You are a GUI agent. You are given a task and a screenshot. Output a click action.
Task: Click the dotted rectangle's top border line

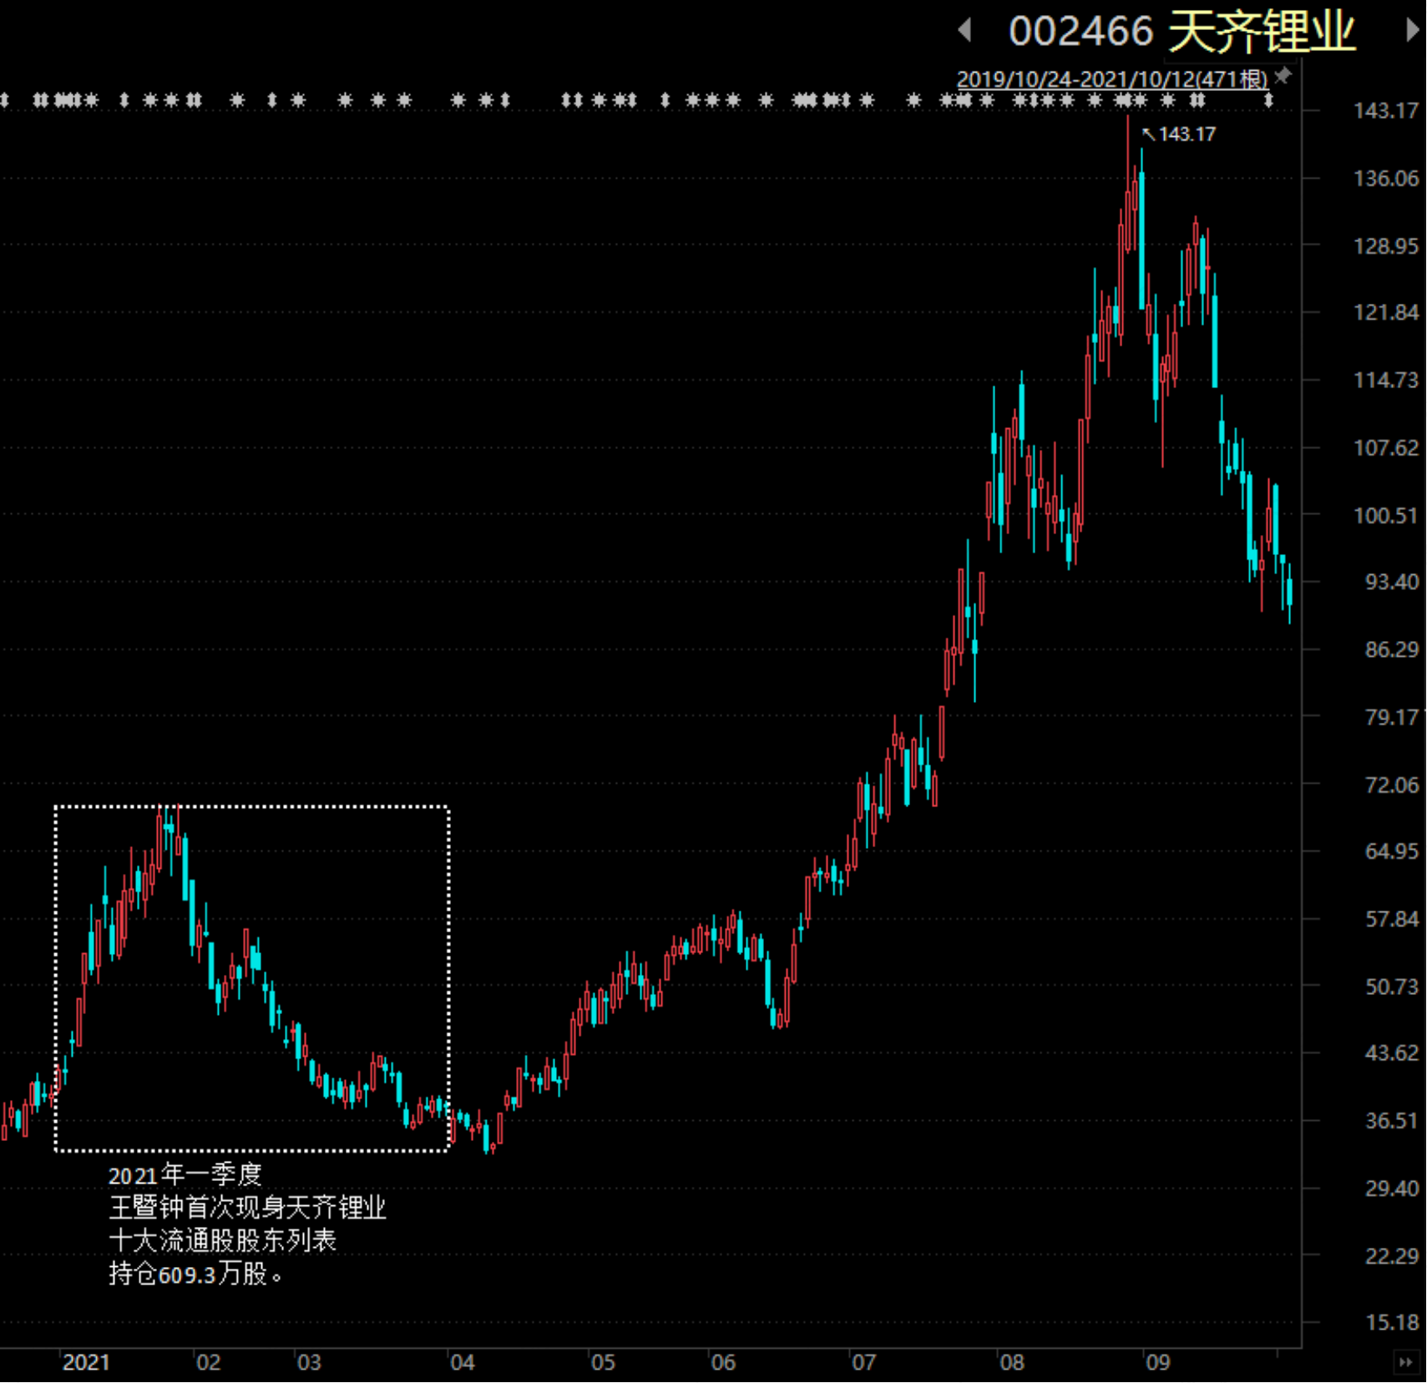coord(252,807)
